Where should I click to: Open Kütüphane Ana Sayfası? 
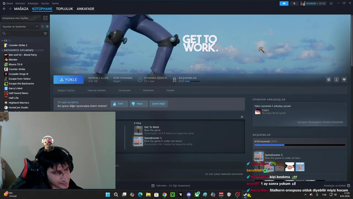21,18
